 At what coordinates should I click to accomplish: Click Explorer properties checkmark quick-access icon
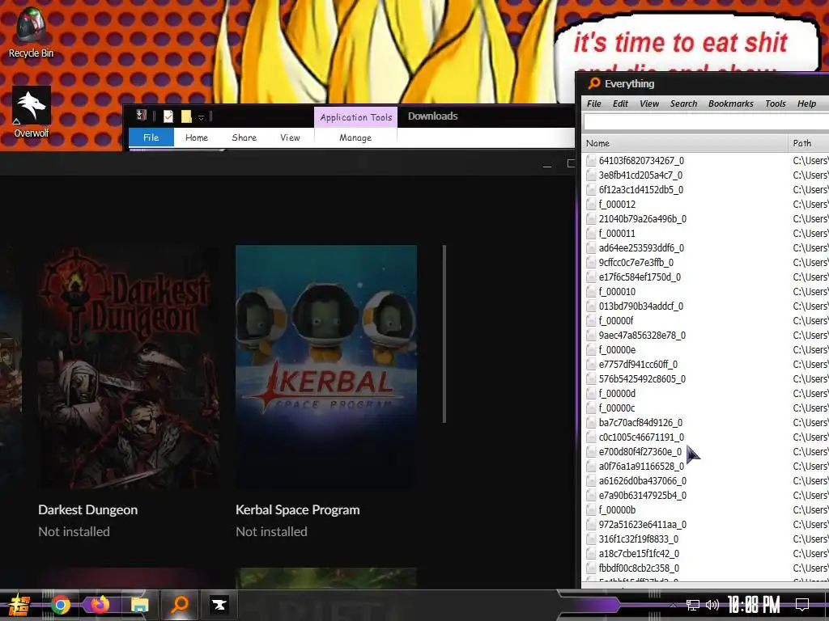coord(168,116)
